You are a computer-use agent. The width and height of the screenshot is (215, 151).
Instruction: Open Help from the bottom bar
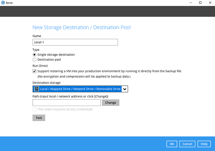(x=204, y=144)
